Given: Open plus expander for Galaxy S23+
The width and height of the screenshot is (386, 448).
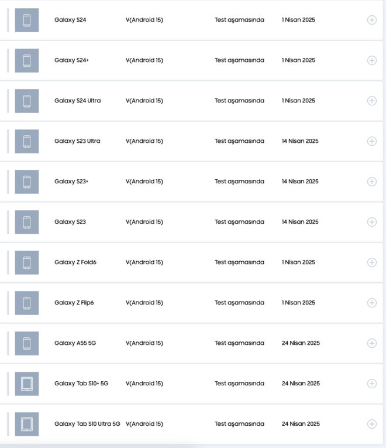Looking at the screenshot, I should 371,182.
